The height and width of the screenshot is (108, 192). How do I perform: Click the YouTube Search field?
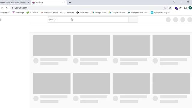[88, 19]
